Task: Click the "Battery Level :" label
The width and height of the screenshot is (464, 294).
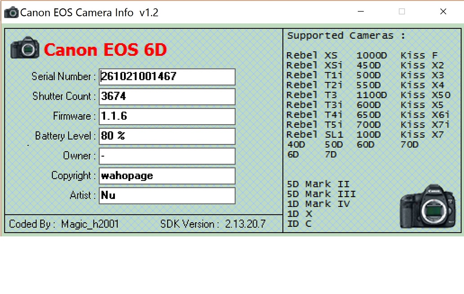Action: point(65,136)
